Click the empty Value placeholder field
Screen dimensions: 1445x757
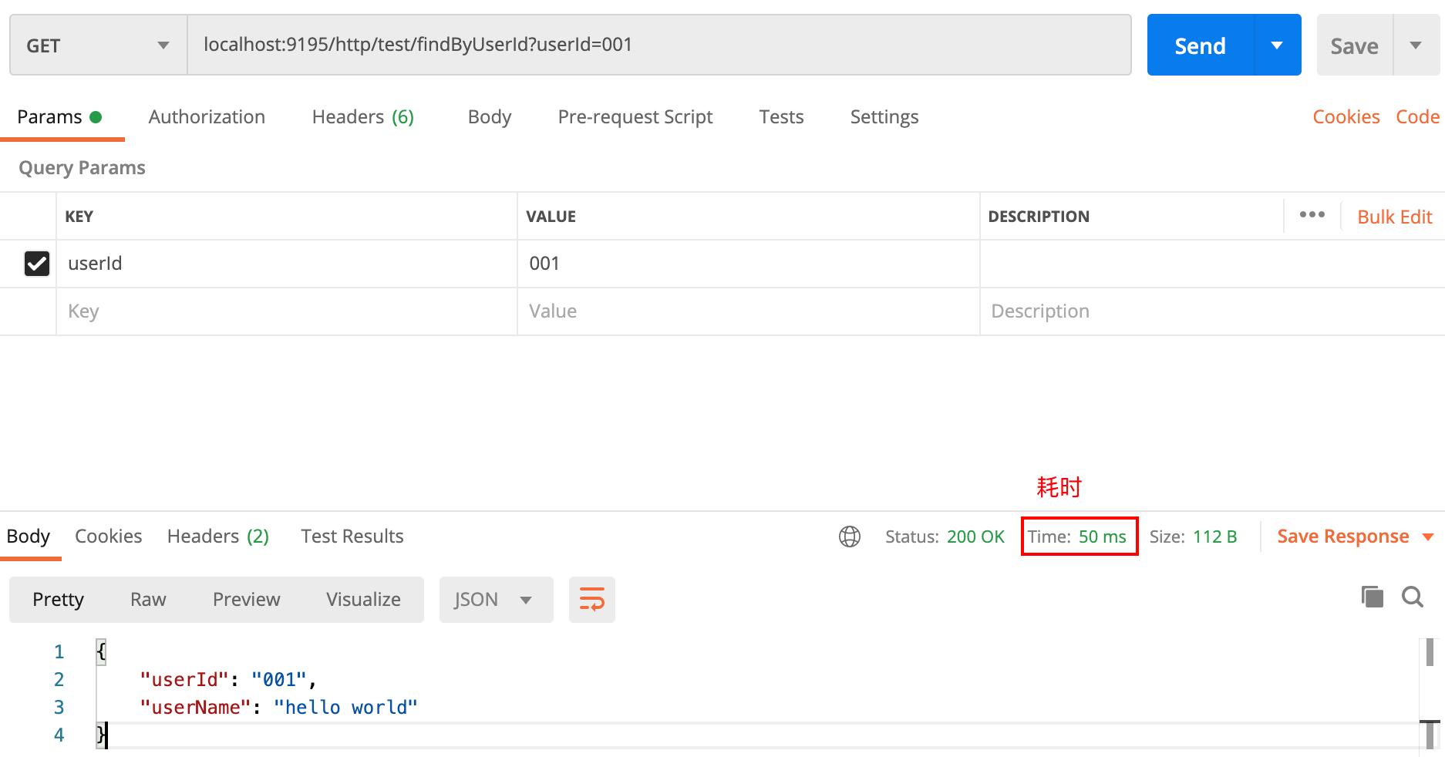(x=748, y=311)
